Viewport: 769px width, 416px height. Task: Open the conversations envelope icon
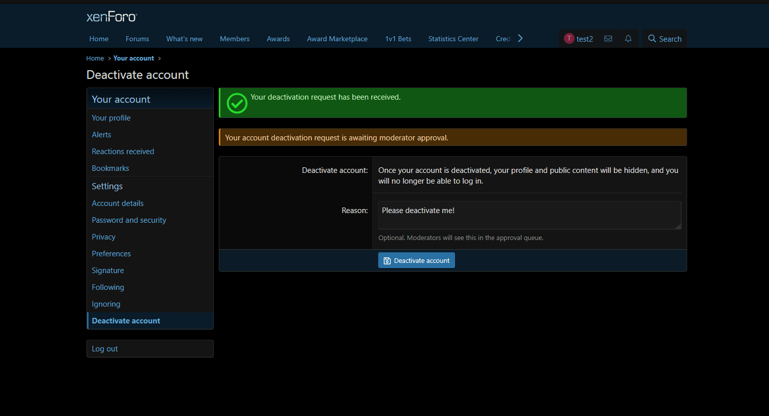coord(608,39)
